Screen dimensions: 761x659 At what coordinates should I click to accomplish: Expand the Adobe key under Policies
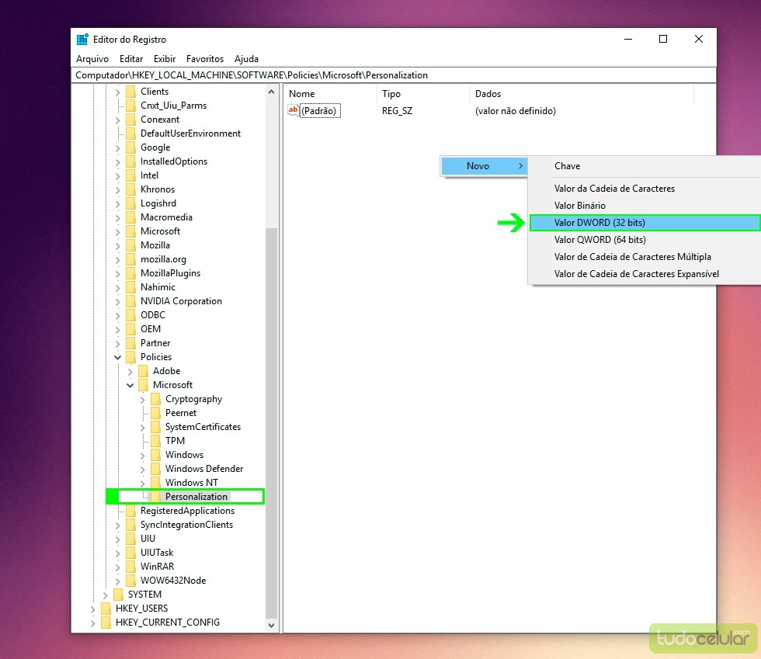pyautogui.click(x=130, y=371)
